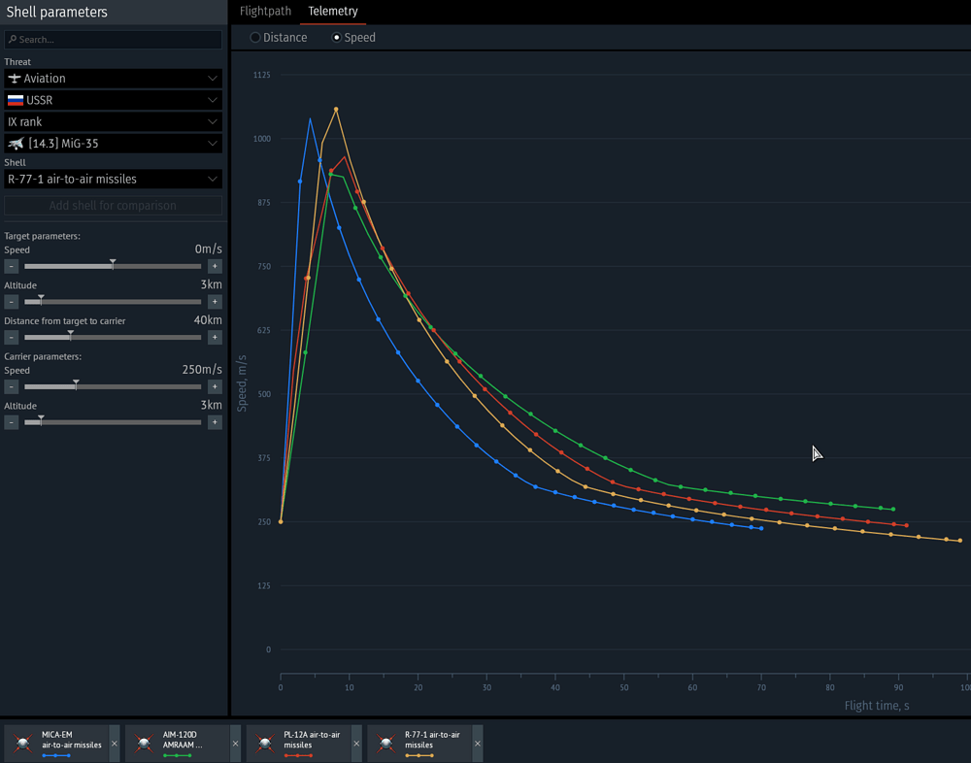Switch to the Telemetry tab

333,11
